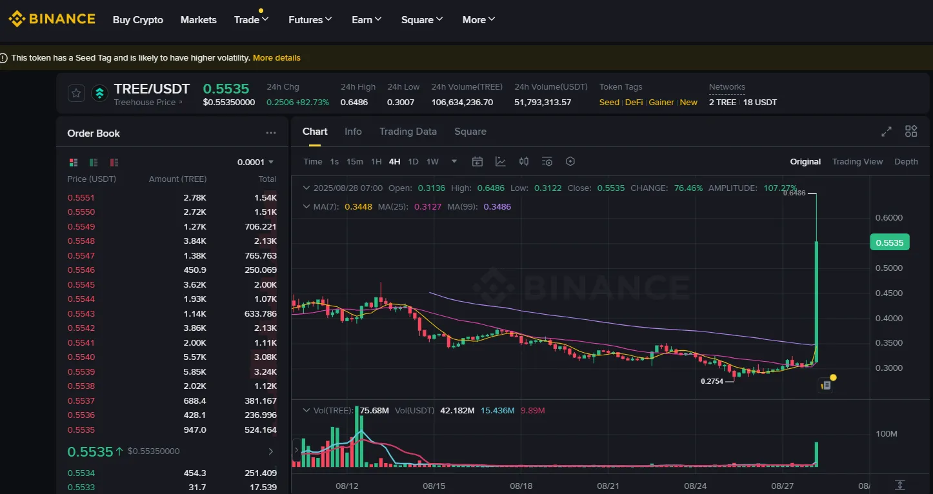Open the chart layout grid icon

tap(911, 132)
